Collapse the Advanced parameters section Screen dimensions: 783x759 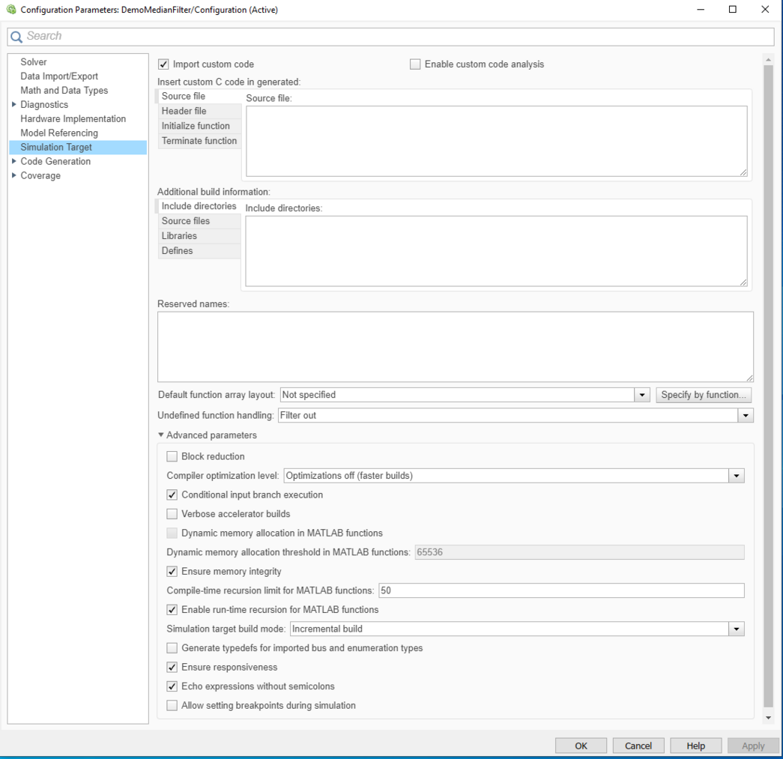161,435
